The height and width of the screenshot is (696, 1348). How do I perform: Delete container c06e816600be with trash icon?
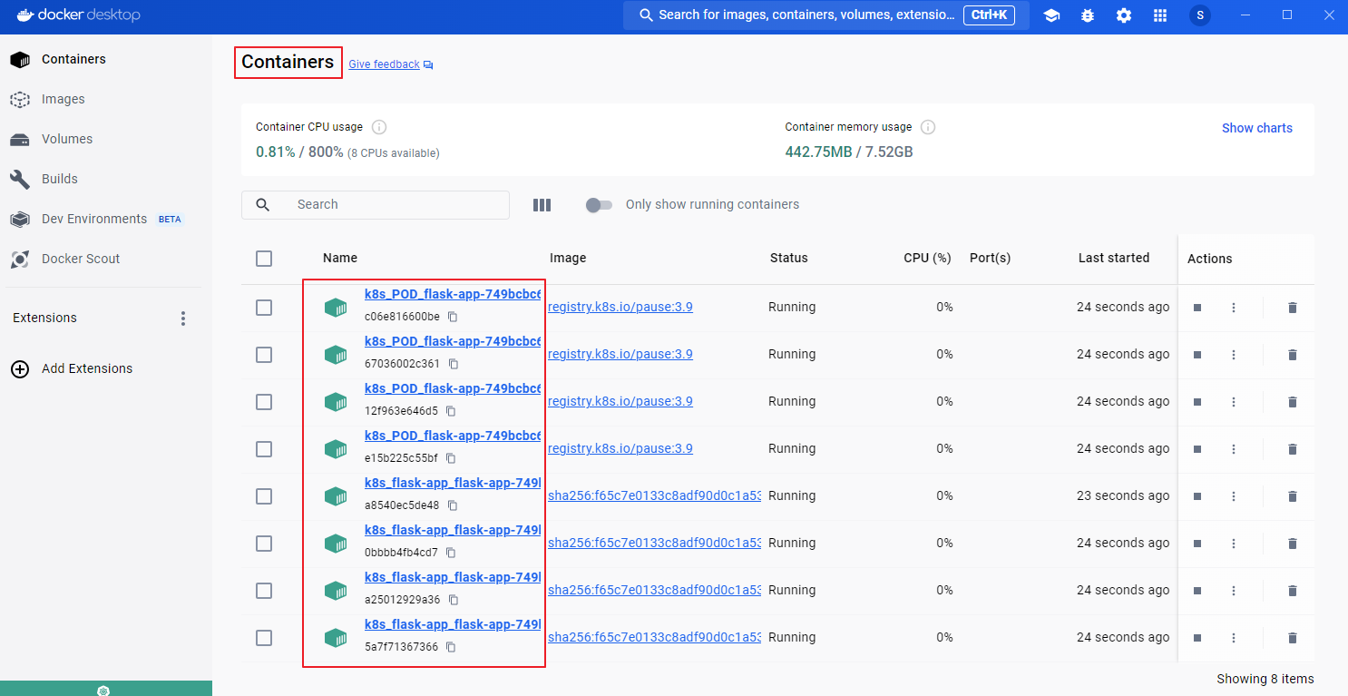(1293, 308)
